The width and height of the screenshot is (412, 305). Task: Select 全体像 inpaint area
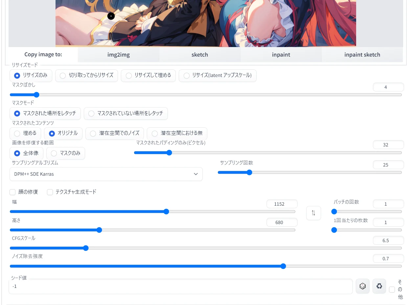pos(26,153)
